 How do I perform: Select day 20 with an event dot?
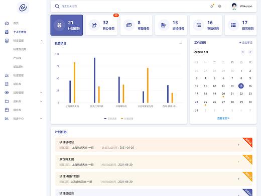pyautogui.click(x=223, y=94)
